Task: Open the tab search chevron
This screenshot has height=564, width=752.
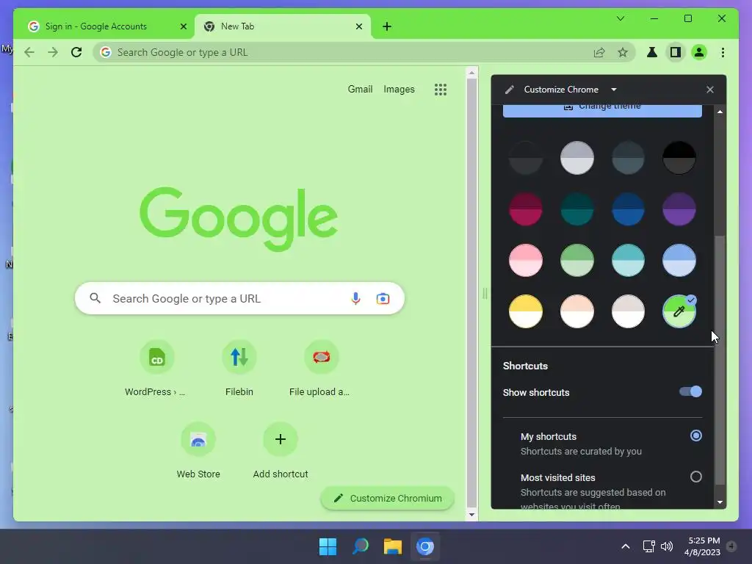Action: [x=620, y=18]
